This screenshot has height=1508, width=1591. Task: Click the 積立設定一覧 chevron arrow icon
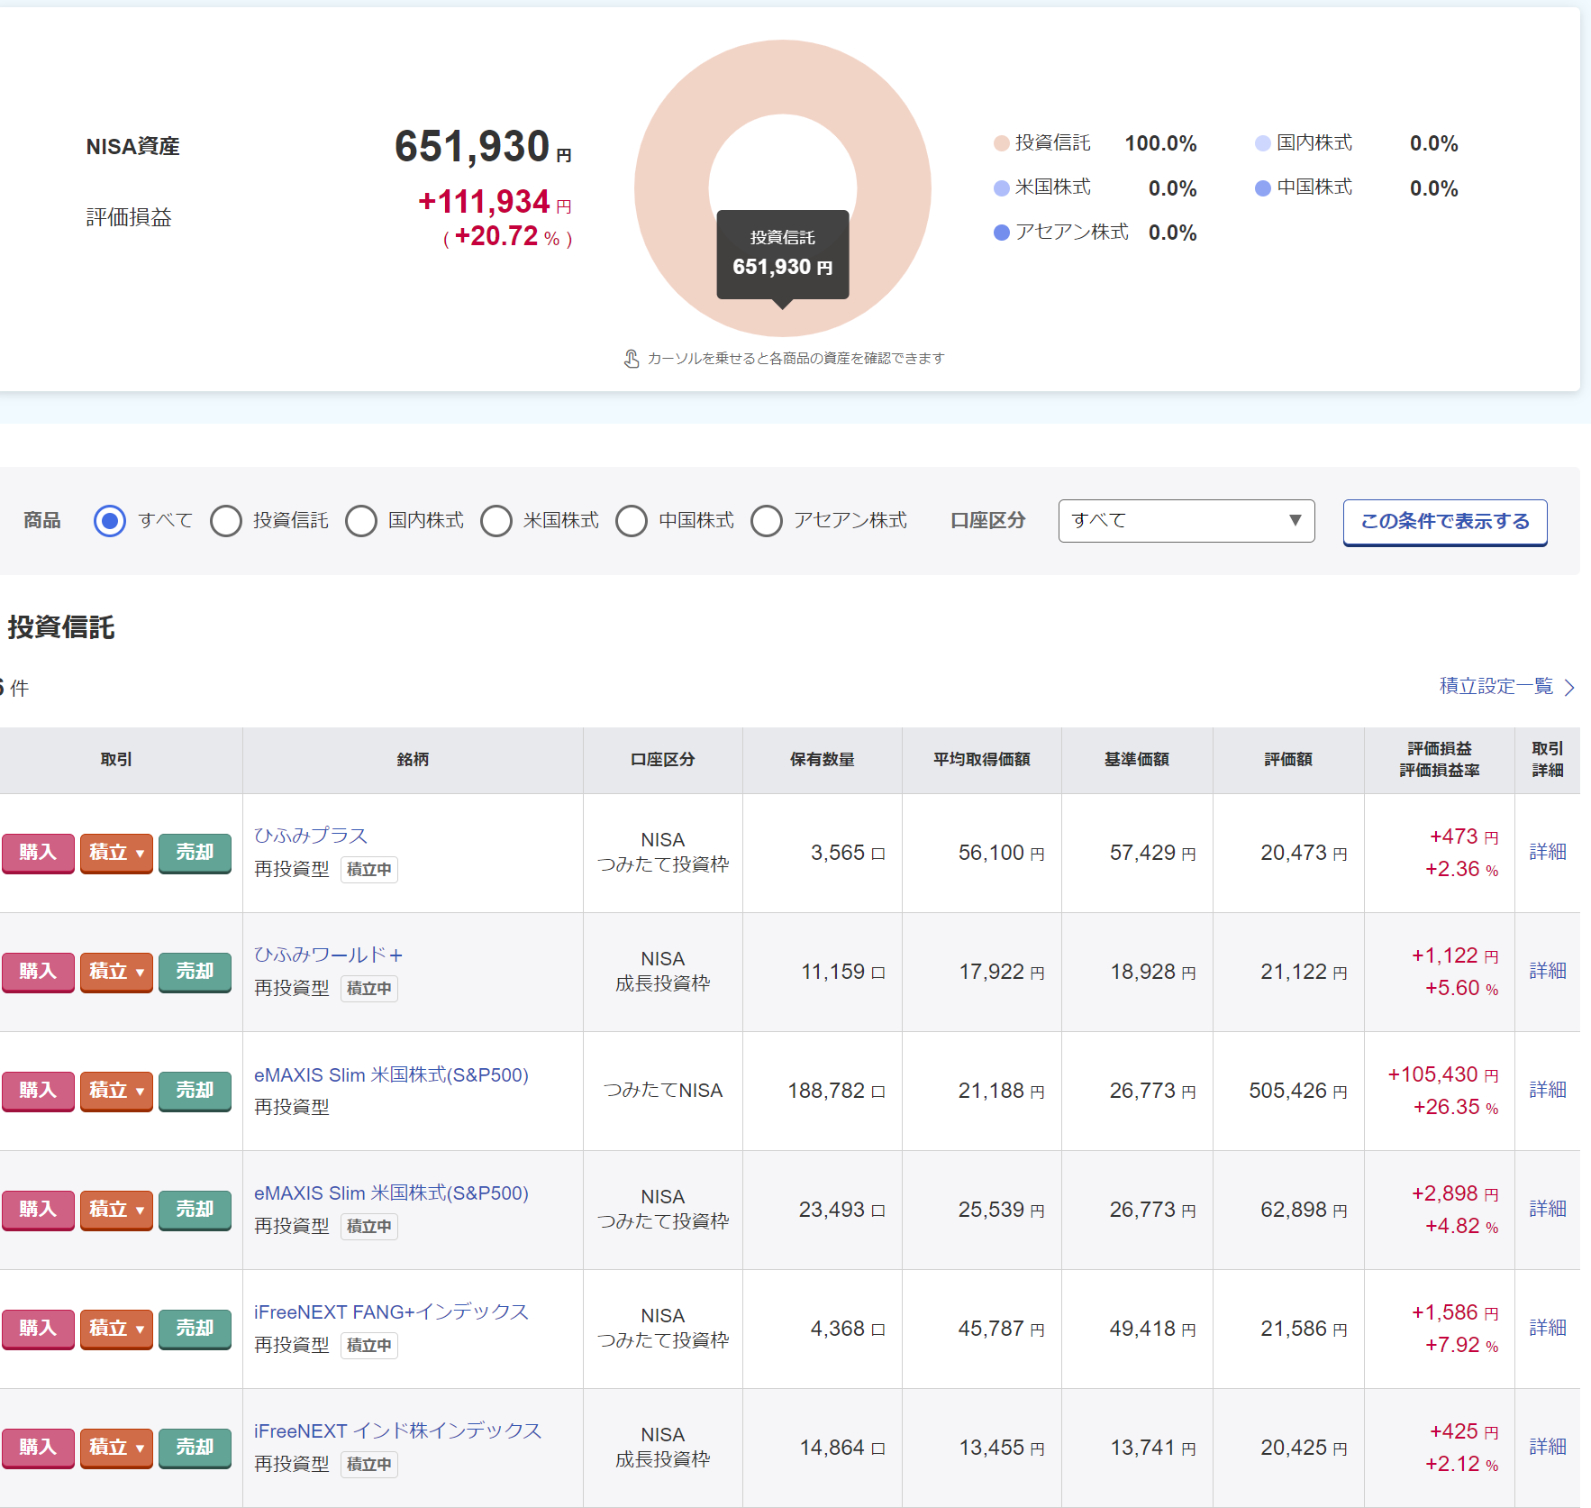[x=1570, y=688]
